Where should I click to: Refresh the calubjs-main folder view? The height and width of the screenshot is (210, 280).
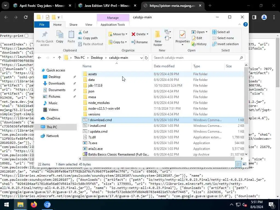tap(146, 58)
